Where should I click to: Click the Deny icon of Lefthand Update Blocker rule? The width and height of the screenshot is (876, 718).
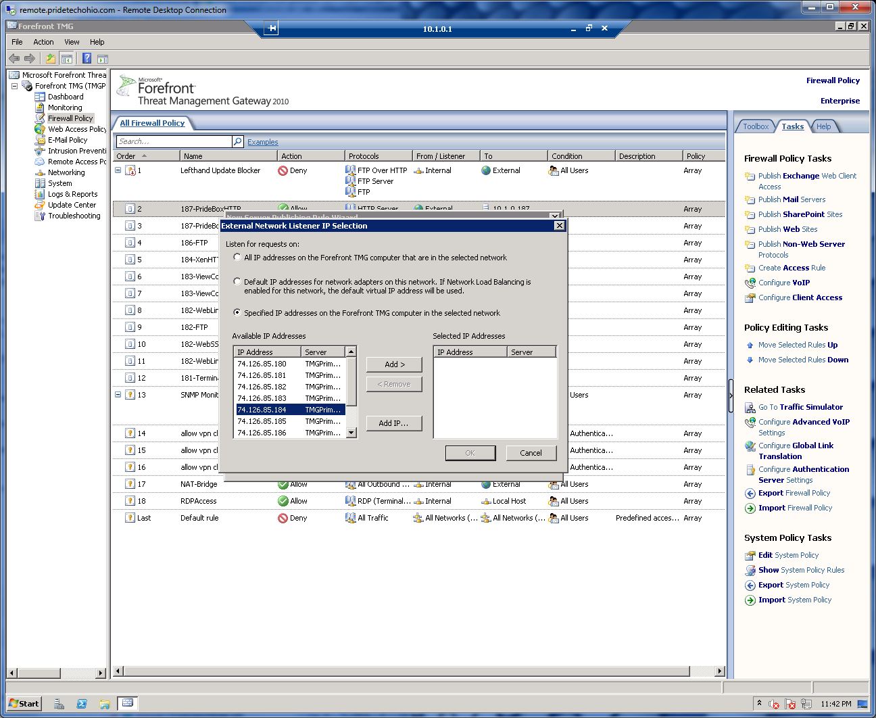tap(283, 170)
